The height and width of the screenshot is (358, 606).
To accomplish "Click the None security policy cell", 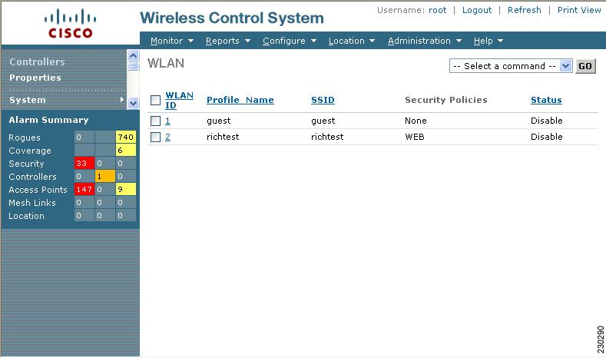I will coord(416,121).
